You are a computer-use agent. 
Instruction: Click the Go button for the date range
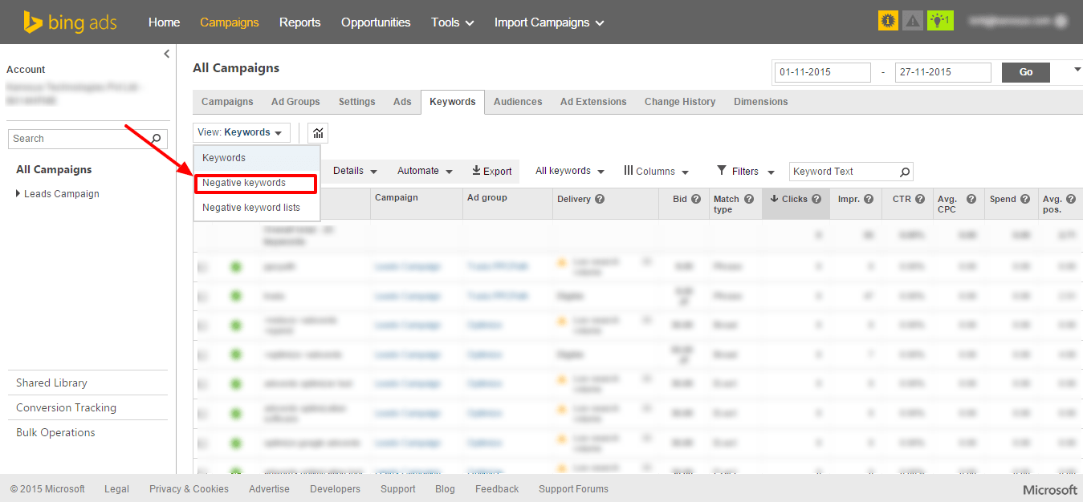1025,71
